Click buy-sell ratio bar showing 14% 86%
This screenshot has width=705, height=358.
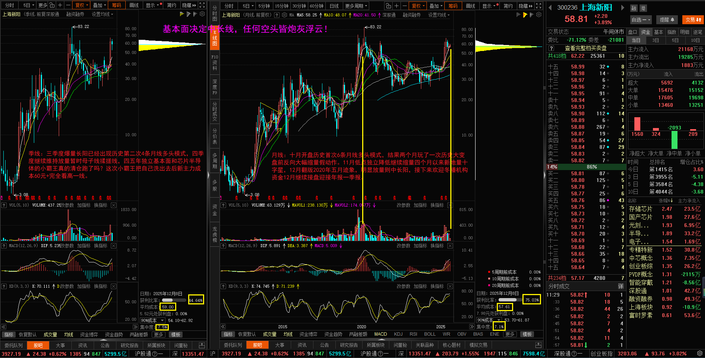[586, 167]
